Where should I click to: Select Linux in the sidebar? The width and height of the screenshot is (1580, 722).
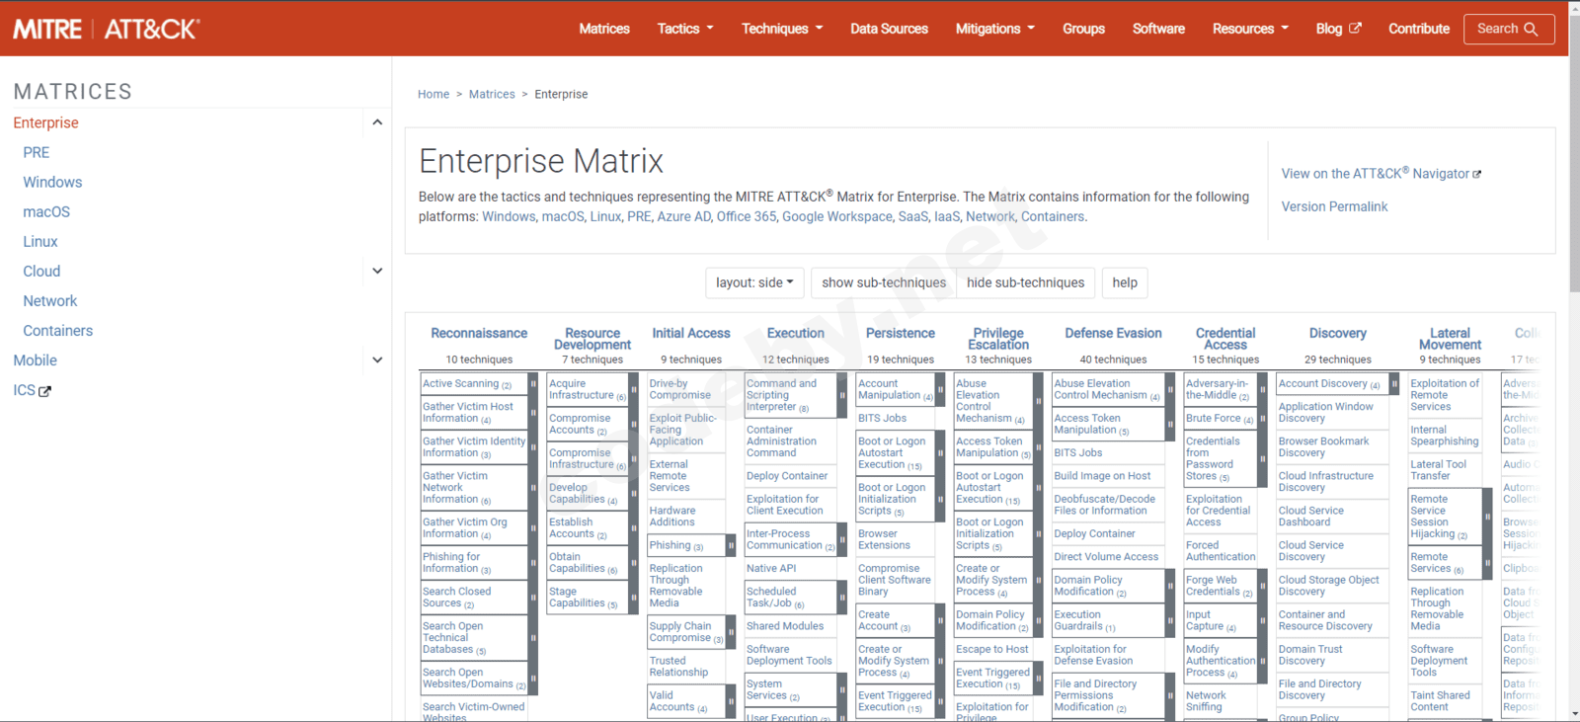(x=40, y=241)
